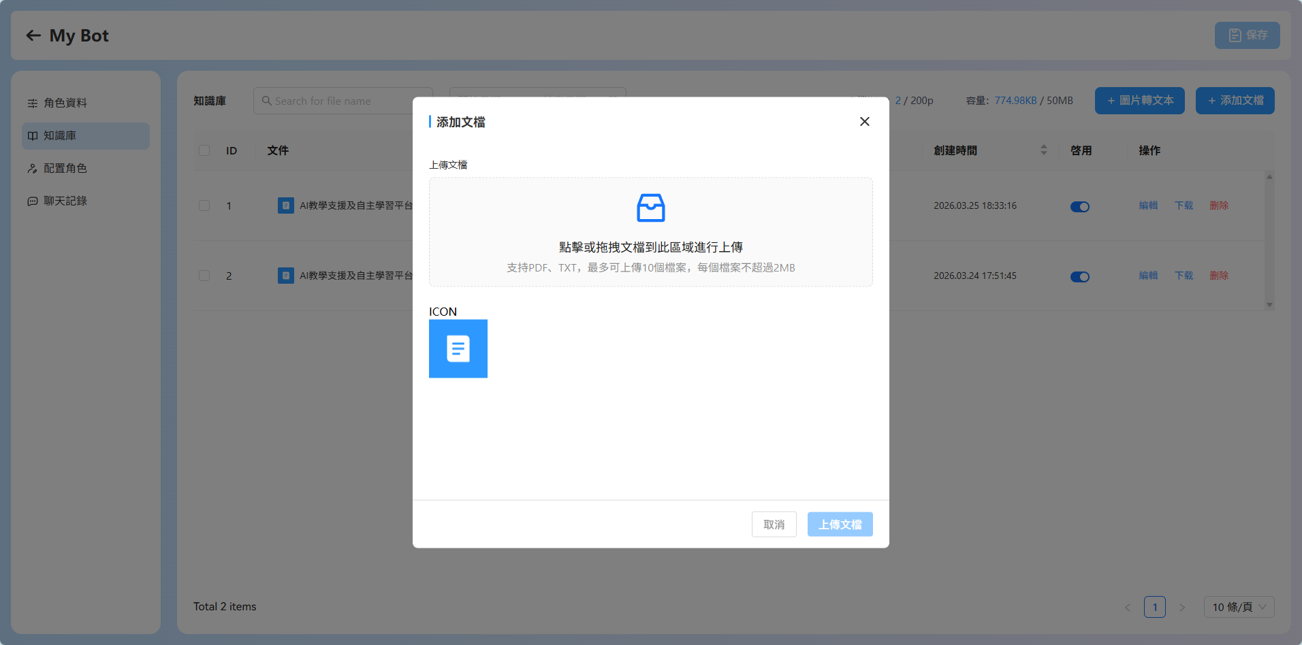Toggle the 啓用 switch for row 2

click(x=1080, y=276)
